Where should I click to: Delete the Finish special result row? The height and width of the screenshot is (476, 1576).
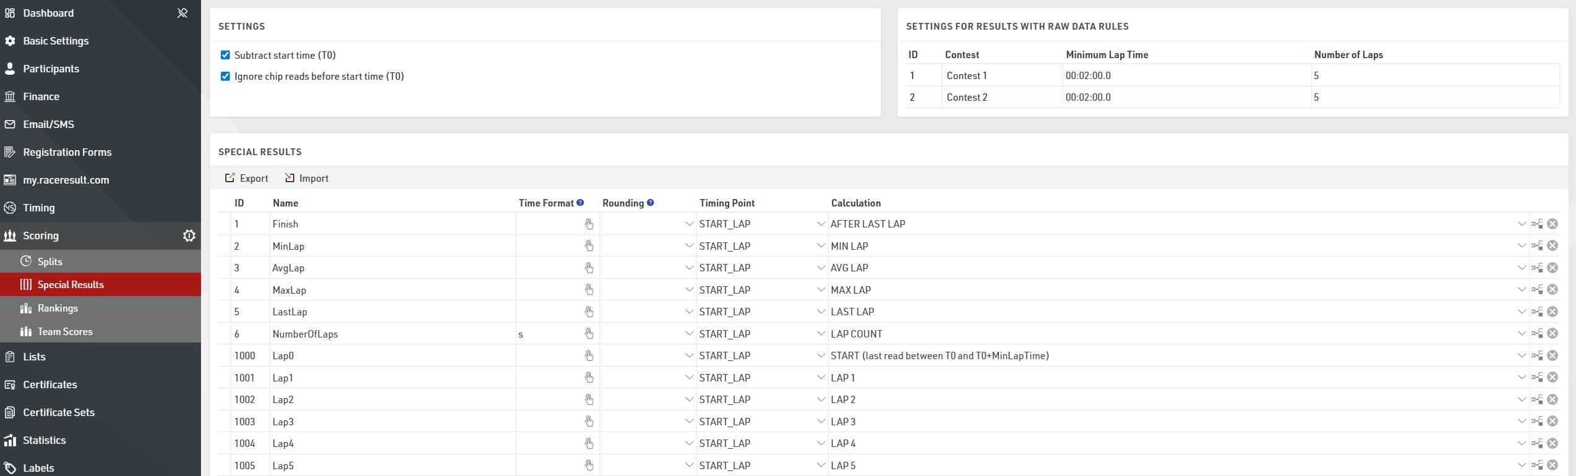tap(1552, 224)
